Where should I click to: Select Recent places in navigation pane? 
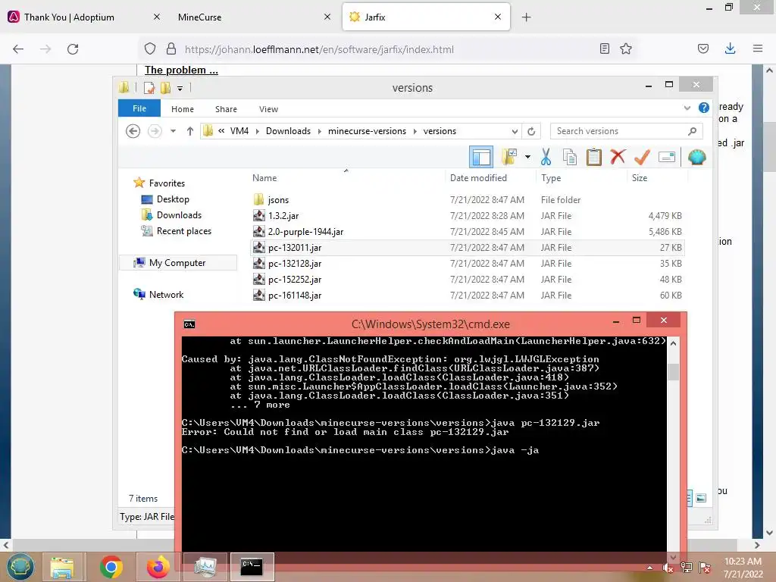click(x=183, y=230)
